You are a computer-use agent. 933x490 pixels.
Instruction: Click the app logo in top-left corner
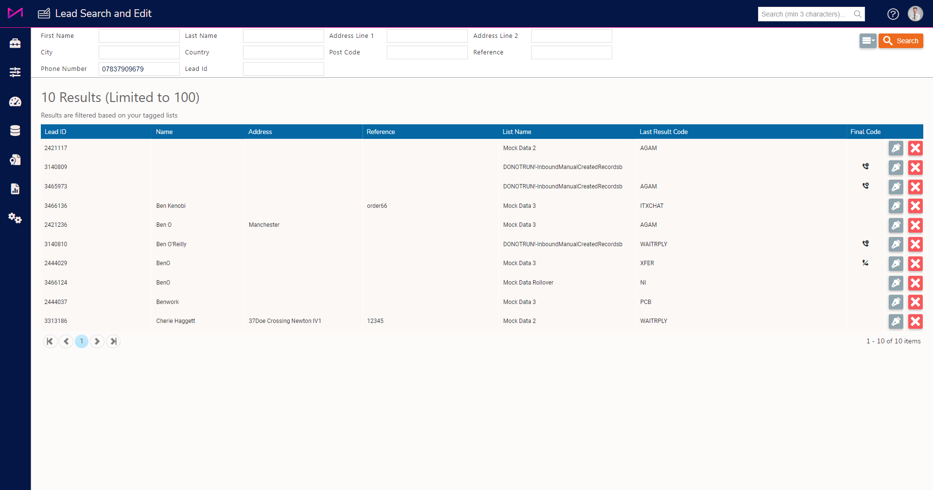[15, 13]
